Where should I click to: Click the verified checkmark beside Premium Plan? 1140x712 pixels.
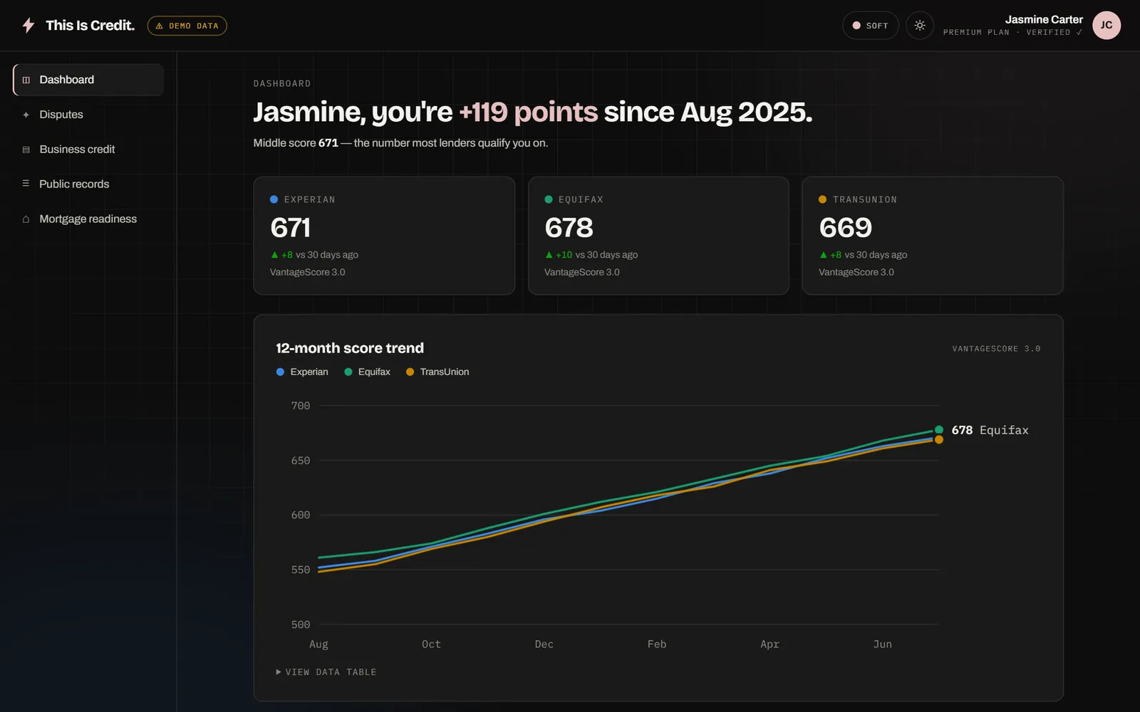pos(1079,32)
